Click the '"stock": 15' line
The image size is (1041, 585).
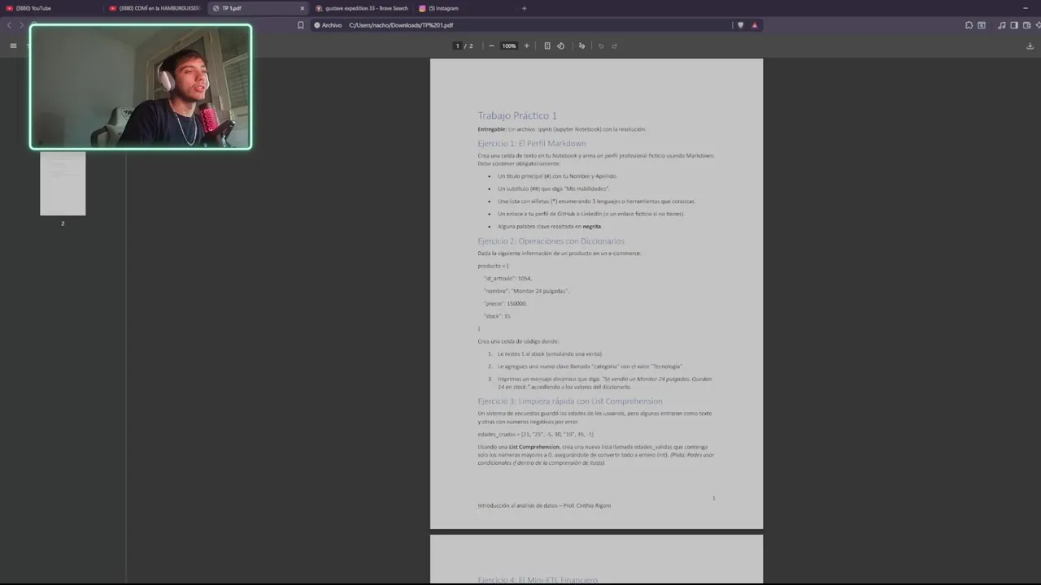497,316
